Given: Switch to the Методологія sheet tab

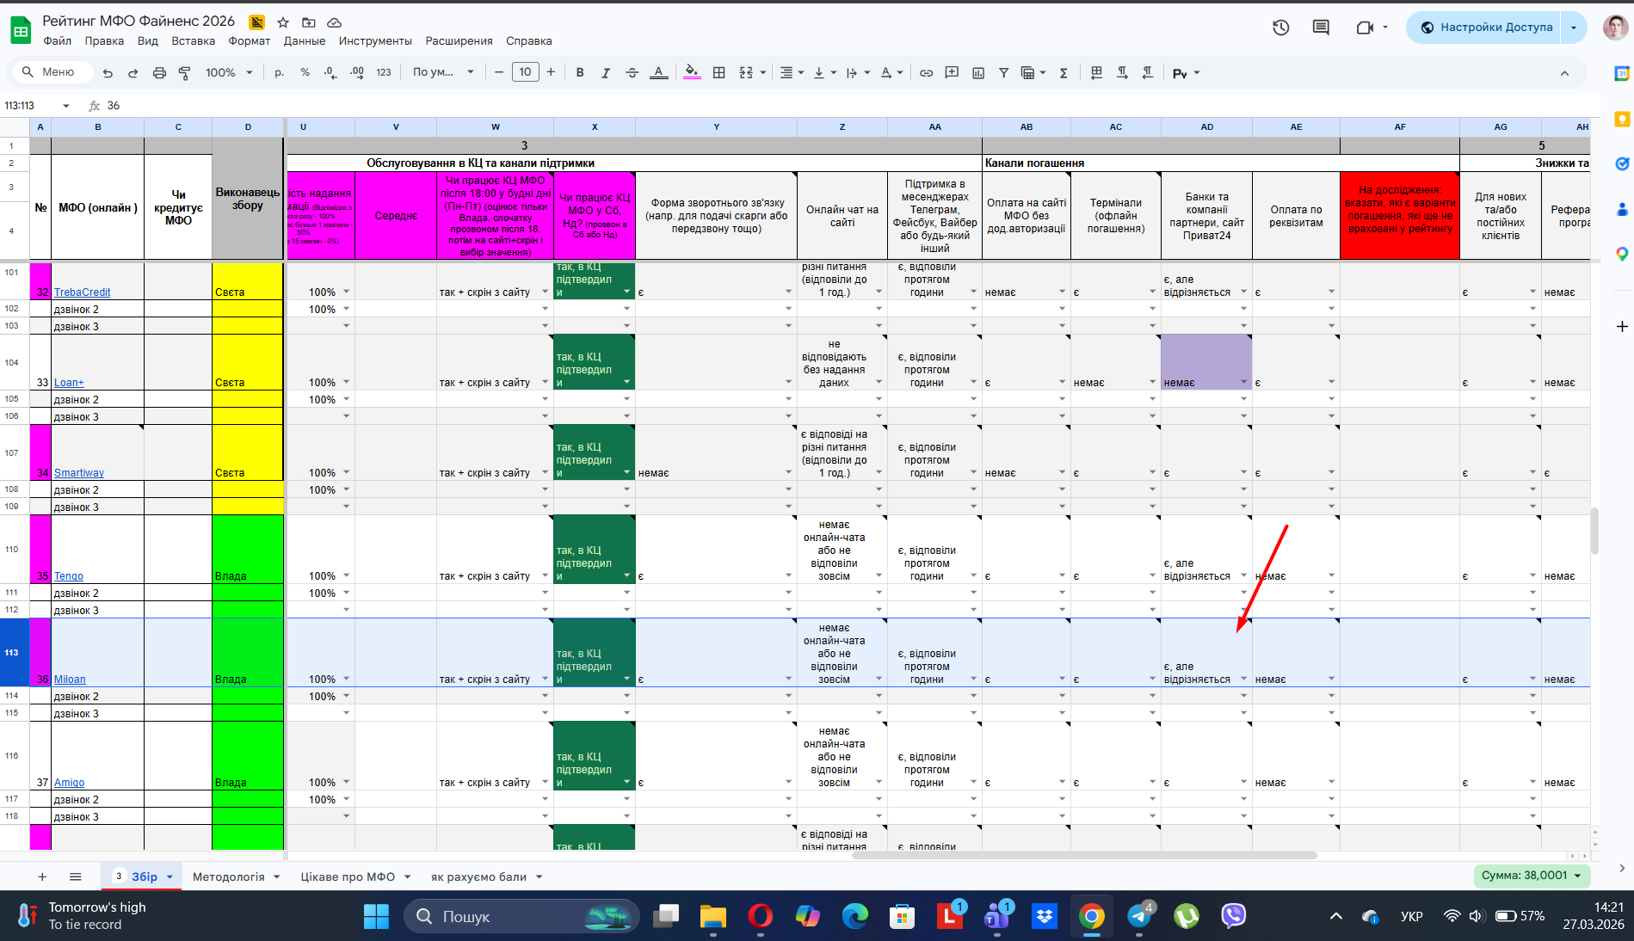Looking at the screenshot, I should pyautogui.click(x=229, y=876).
